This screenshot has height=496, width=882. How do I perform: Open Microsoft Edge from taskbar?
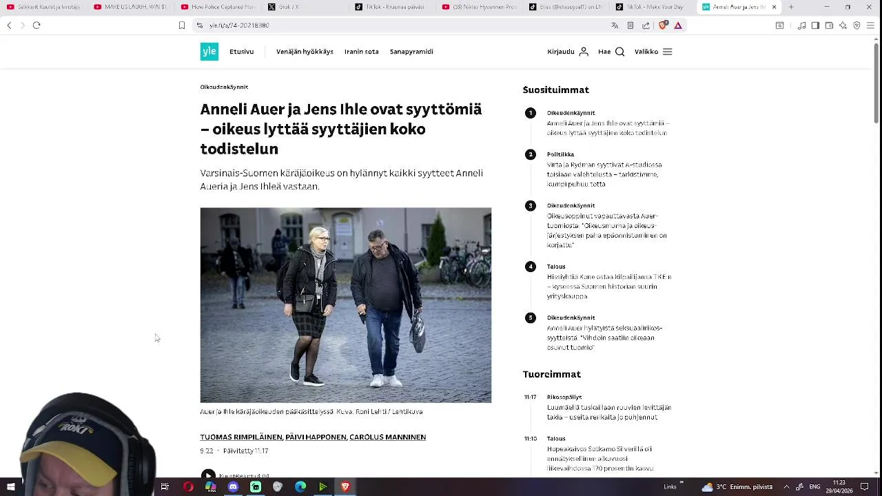click(300, 487)
